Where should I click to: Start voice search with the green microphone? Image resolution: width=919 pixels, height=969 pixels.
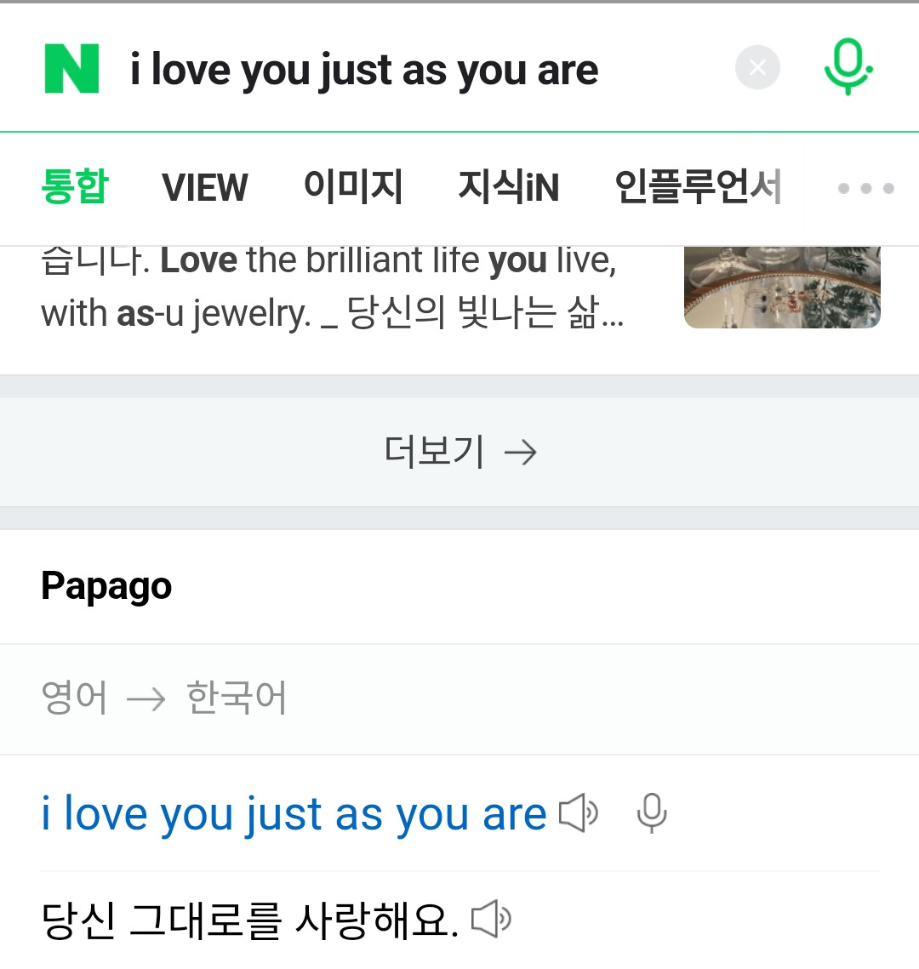[848, 68]
